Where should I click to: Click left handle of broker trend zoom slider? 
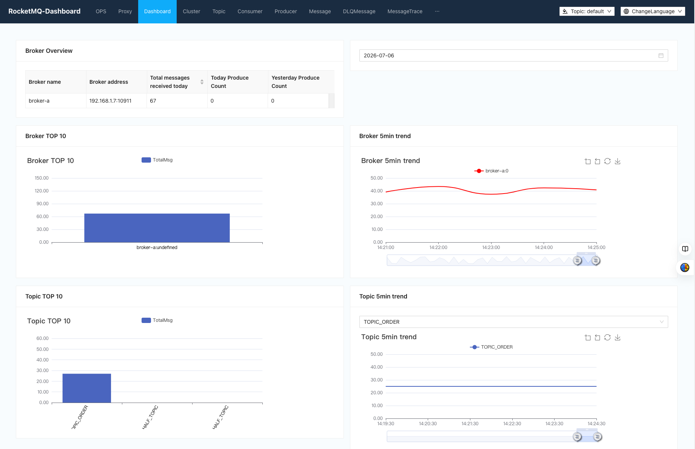coord(577,260)
